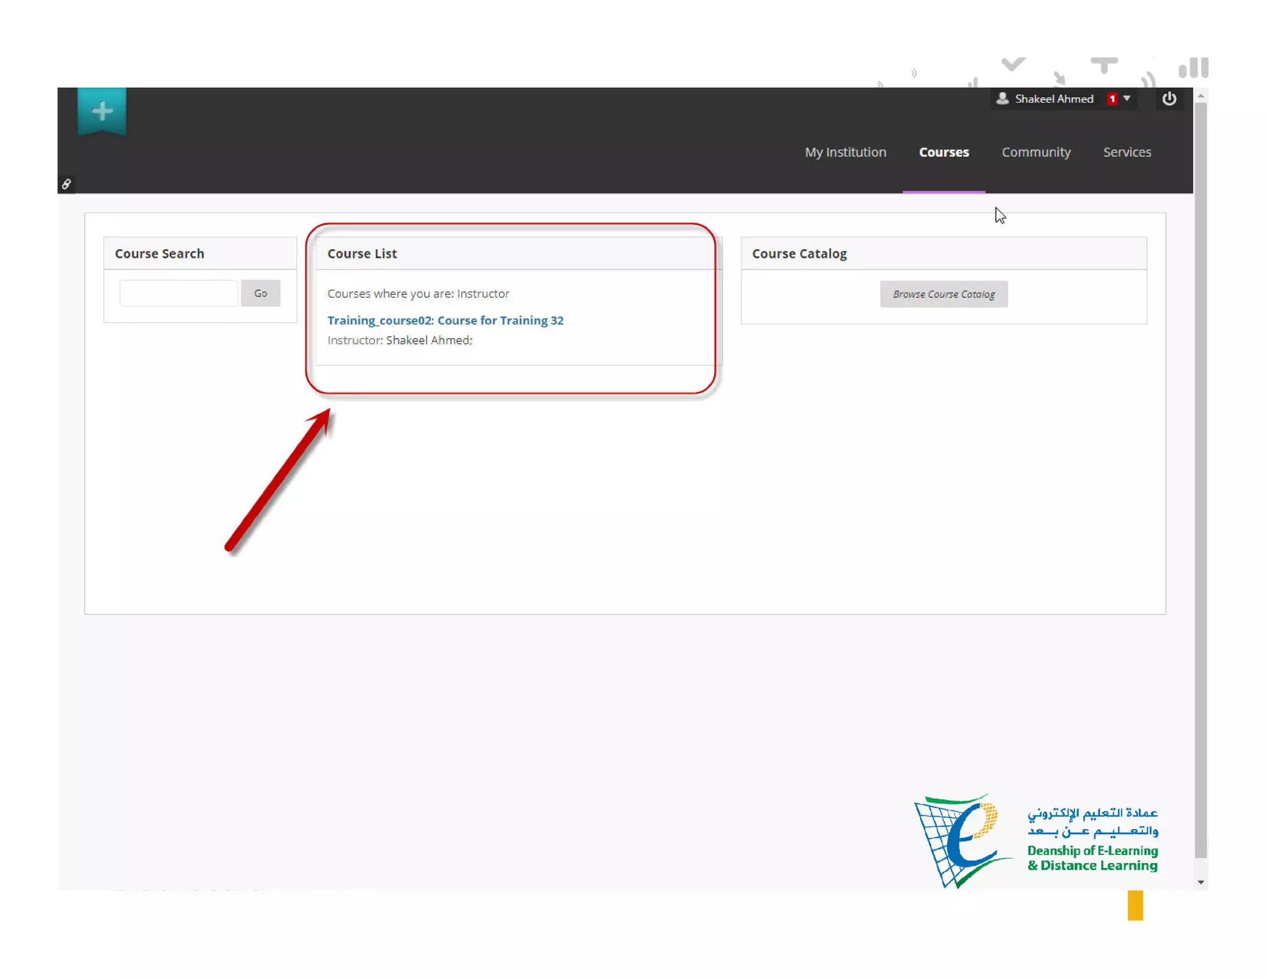Click the user avatar icon beside Shakeel Ahmed

coord(1002,99)
